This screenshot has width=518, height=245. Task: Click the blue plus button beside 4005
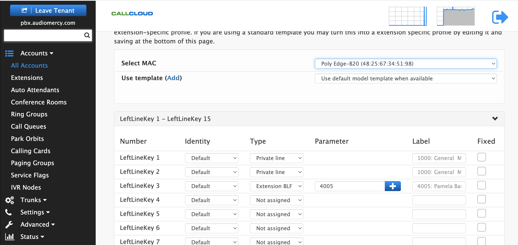[393, 186]
